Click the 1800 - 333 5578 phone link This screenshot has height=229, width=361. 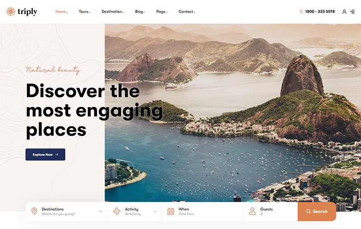[320, 12]
